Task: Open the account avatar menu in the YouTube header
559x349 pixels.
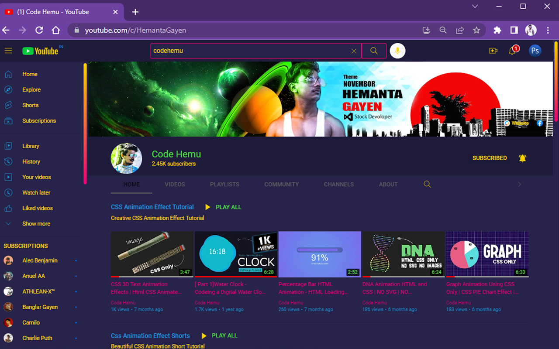Action: (535, 51)
